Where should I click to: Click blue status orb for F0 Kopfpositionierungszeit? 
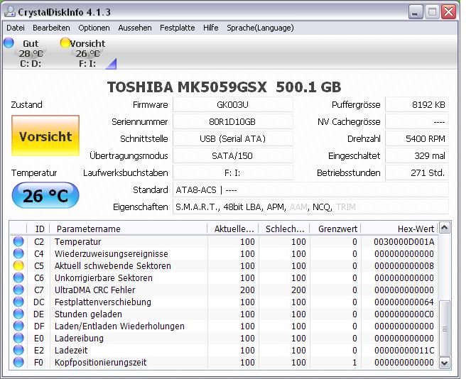[x=18, y=362]
